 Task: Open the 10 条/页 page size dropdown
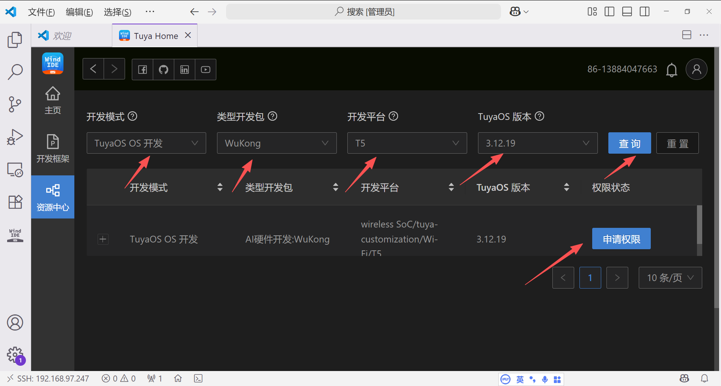670,278
